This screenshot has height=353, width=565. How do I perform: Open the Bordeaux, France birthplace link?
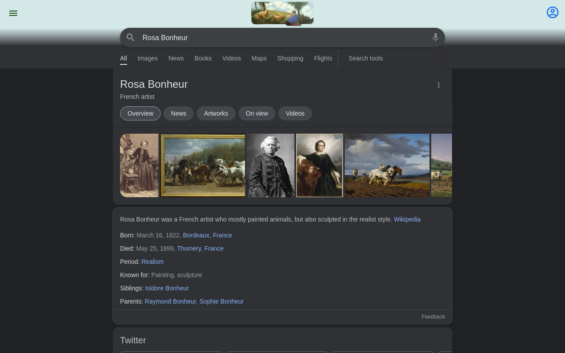tap(207, 235)
